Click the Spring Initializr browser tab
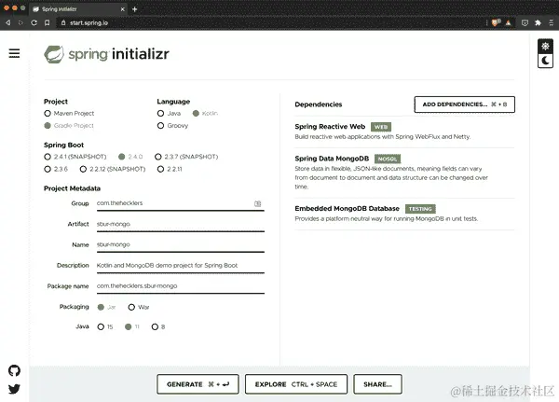 [78, 9]
